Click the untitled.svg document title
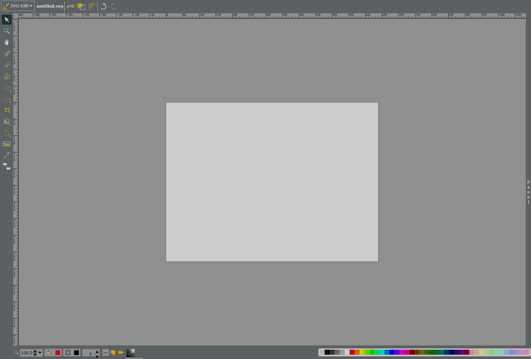Image resolution: width=531 pixels, height=359 pixels. [50, 6]
